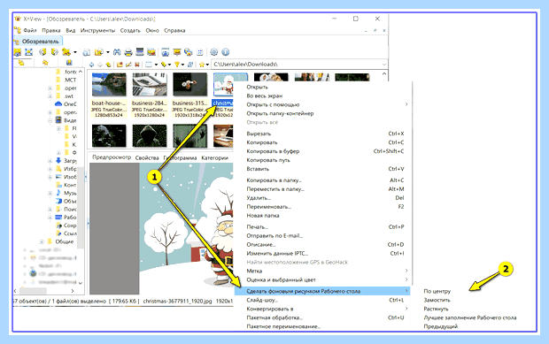This screenshot has width=549, height=344.
Task: Click the Options gear icon
Action: (x=214, y=52)
